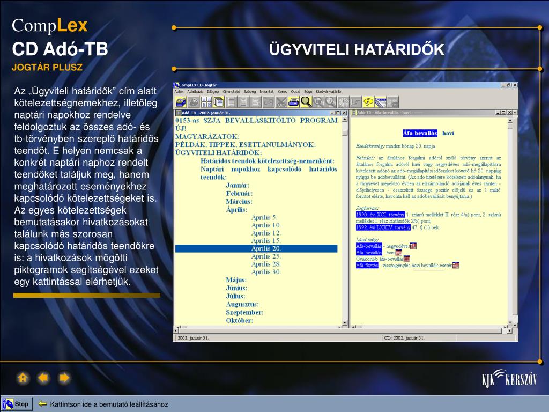Click the striped newspaper toolbar icon
Viewport: 549px width, 412px height.
(x=381, y=102)
